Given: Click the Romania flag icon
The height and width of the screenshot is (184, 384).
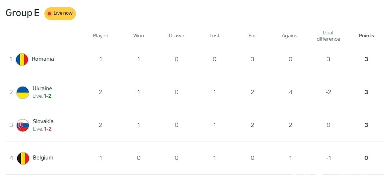Looking at the screenshot, I should 22,59.
